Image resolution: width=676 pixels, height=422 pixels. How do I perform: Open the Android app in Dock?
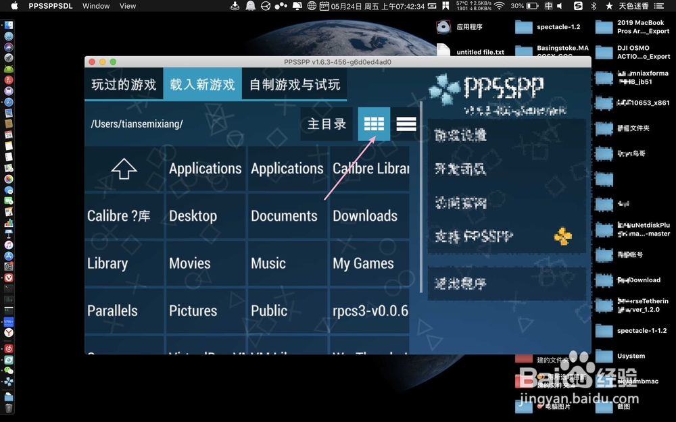(9, 69)
